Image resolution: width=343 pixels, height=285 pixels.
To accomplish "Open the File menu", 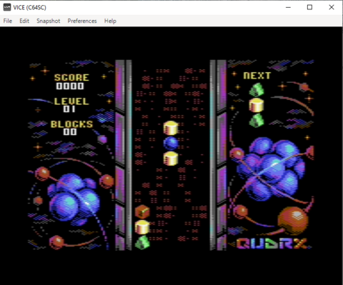I will click(x=8, y=21).
